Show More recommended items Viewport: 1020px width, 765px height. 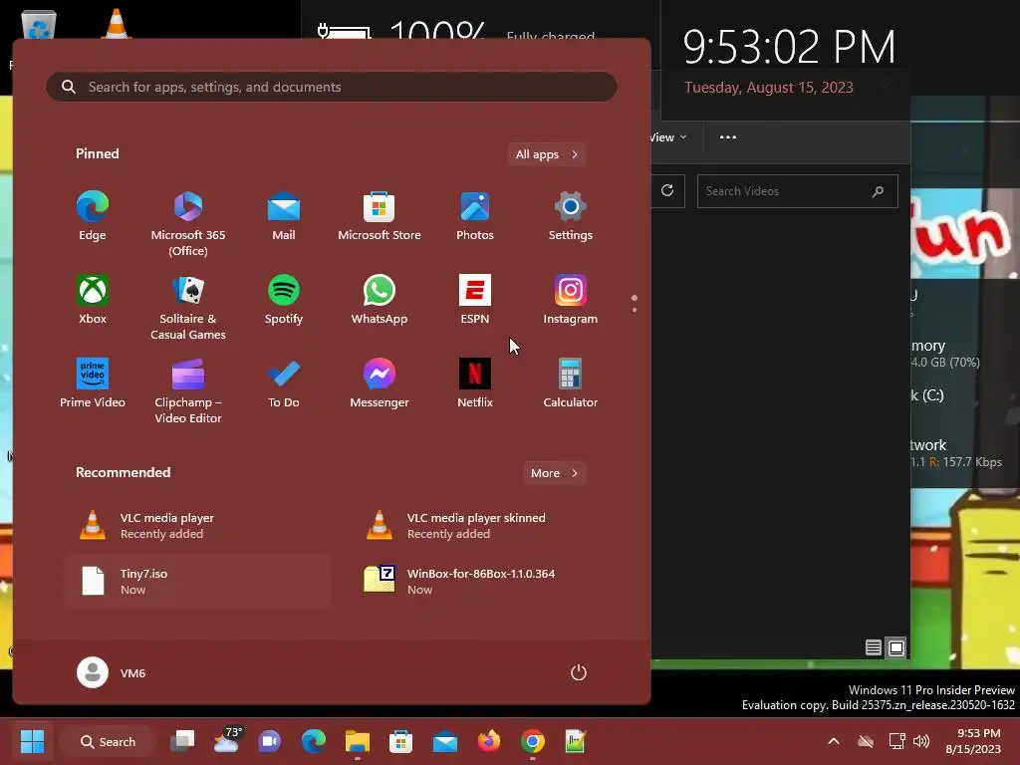pyautogui.click(x=554, y=473)
